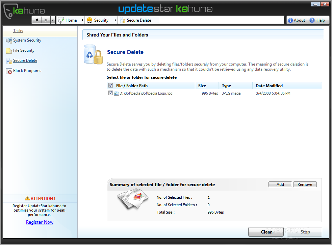Click the Home breadcrumb icon

click(x=61, y=20)
